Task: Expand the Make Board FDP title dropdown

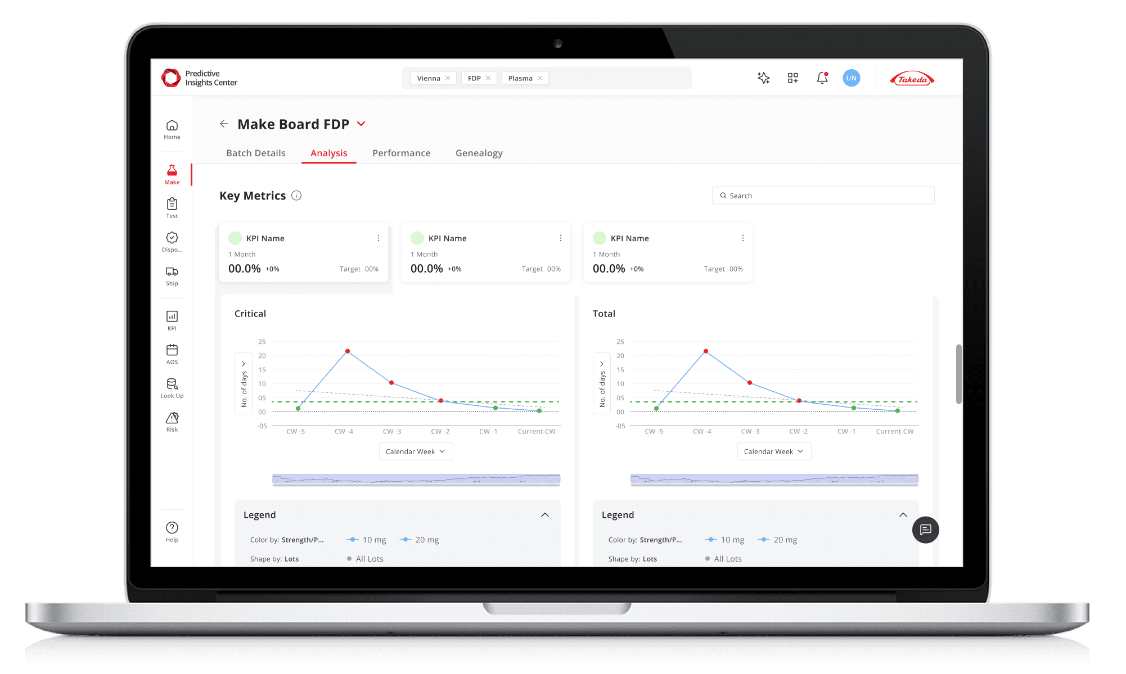Action: tap(362, 124)
